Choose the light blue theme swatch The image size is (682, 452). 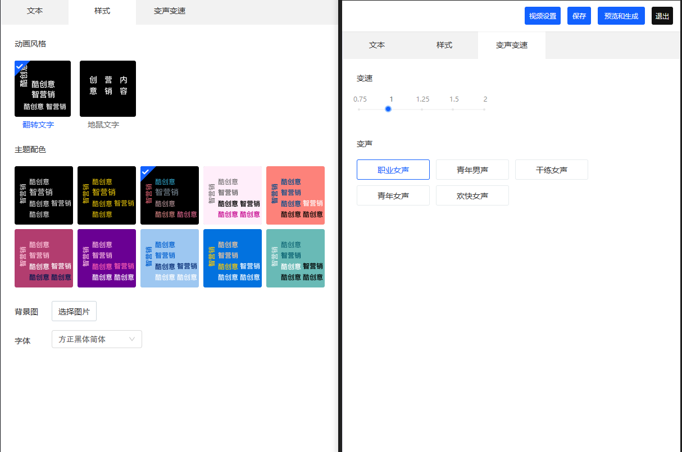pyautogui.click(x=170, y=258)
